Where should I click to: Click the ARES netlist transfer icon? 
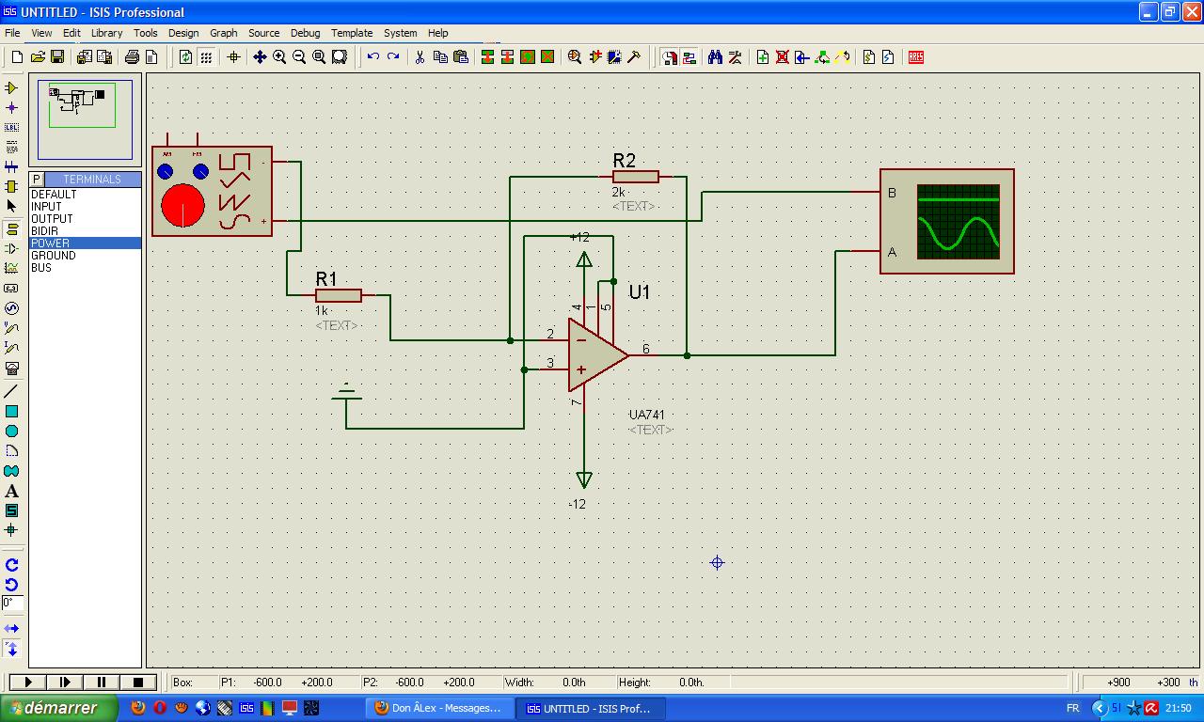pyautogui.click(x=916, y=57)
